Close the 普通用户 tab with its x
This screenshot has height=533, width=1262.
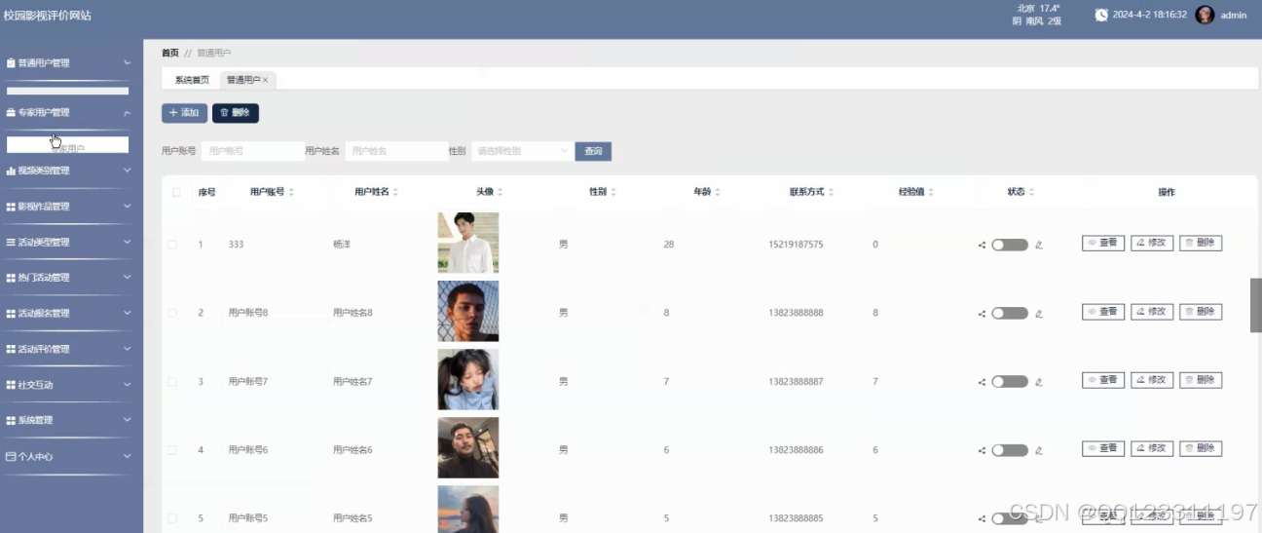(x=265, y=80)
